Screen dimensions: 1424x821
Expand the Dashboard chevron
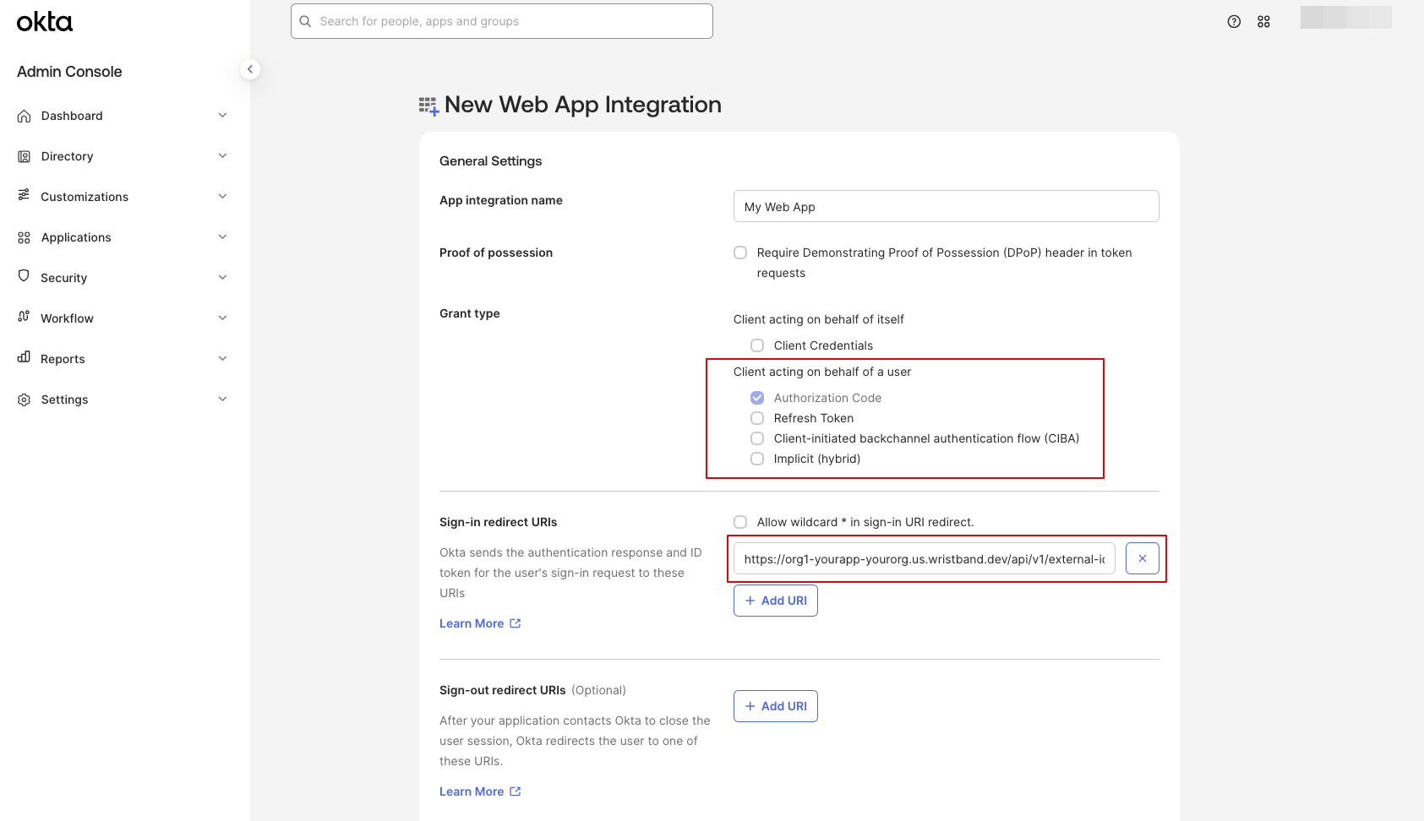point(222,116)
